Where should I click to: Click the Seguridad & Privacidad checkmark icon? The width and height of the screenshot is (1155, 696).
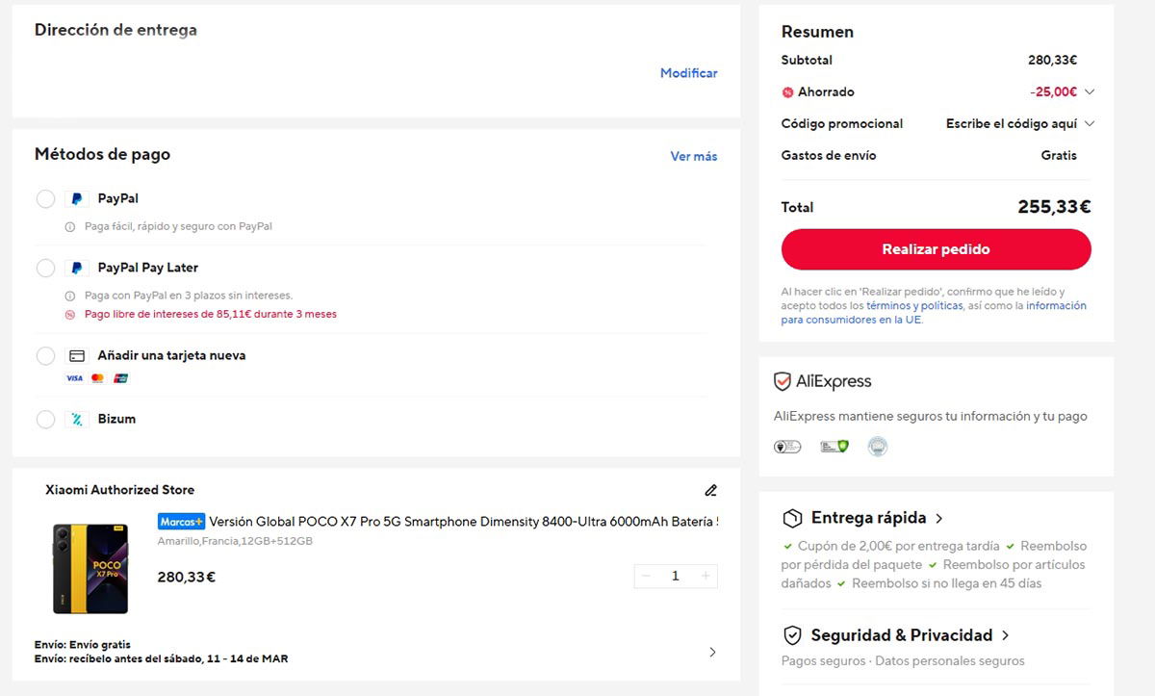[793, 635]
